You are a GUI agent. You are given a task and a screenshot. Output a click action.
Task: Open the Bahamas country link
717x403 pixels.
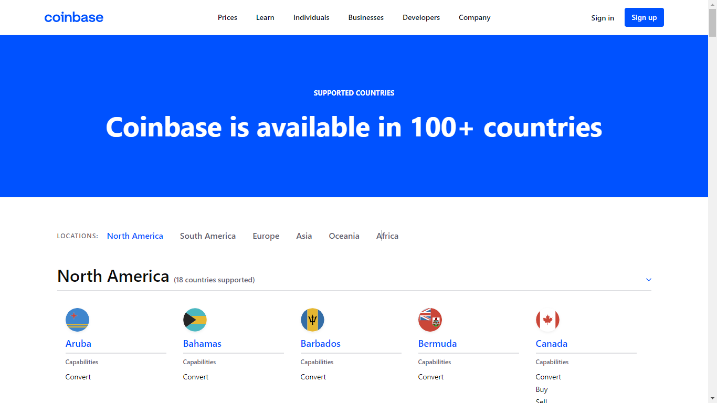pos(202,344)
